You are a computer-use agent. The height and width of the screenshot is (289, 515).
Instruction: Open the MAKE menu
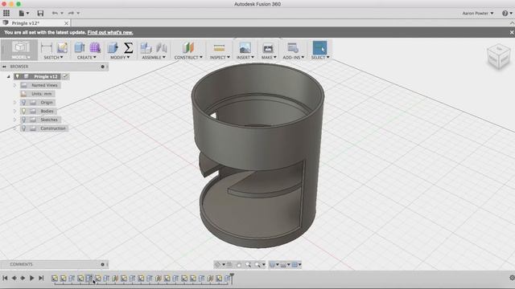[x=269, y=57]
